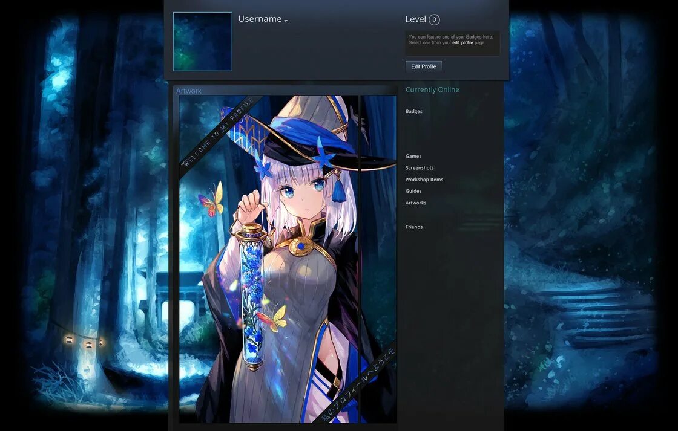Click the Edit Profile button
Screen dimensions: 678x431
[423, 66]
